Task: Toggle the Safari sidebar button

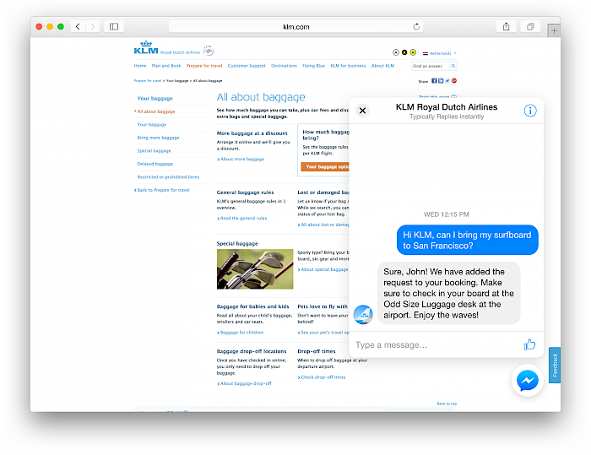Action: (x=114, y=26)
